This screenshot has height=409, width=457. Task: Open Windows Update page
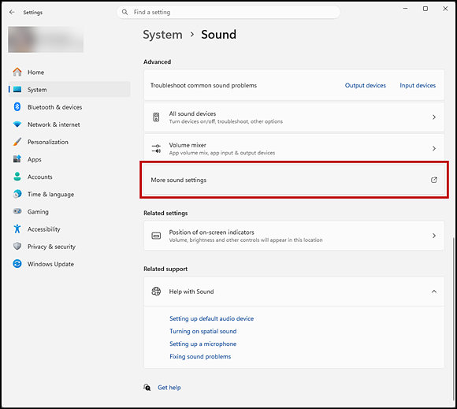69,264
